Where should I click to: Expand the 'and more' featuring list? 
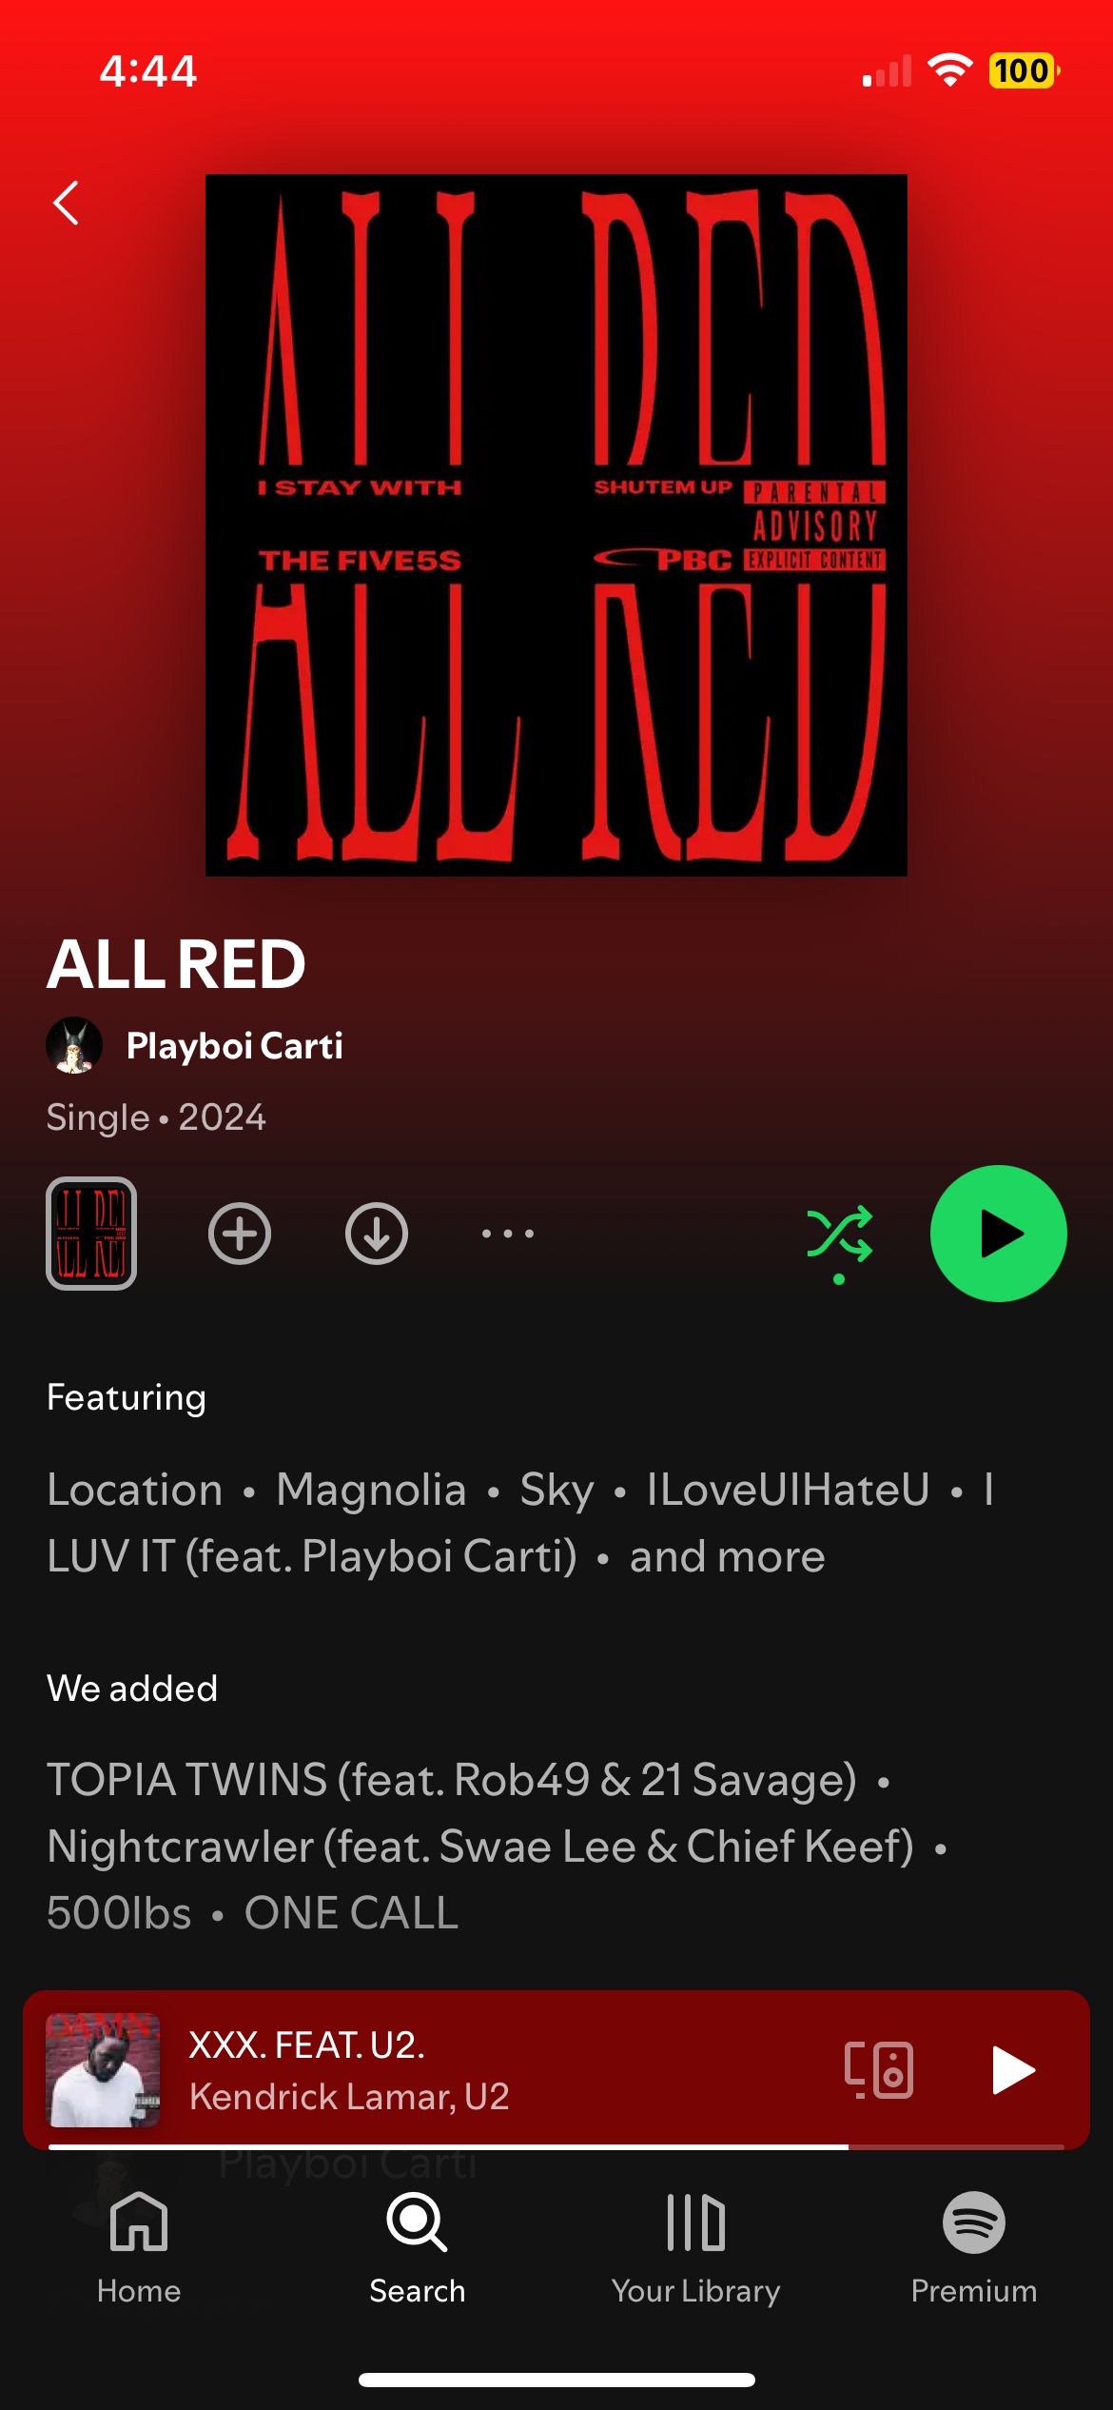pyautogui.click(x=727, y=1557)
